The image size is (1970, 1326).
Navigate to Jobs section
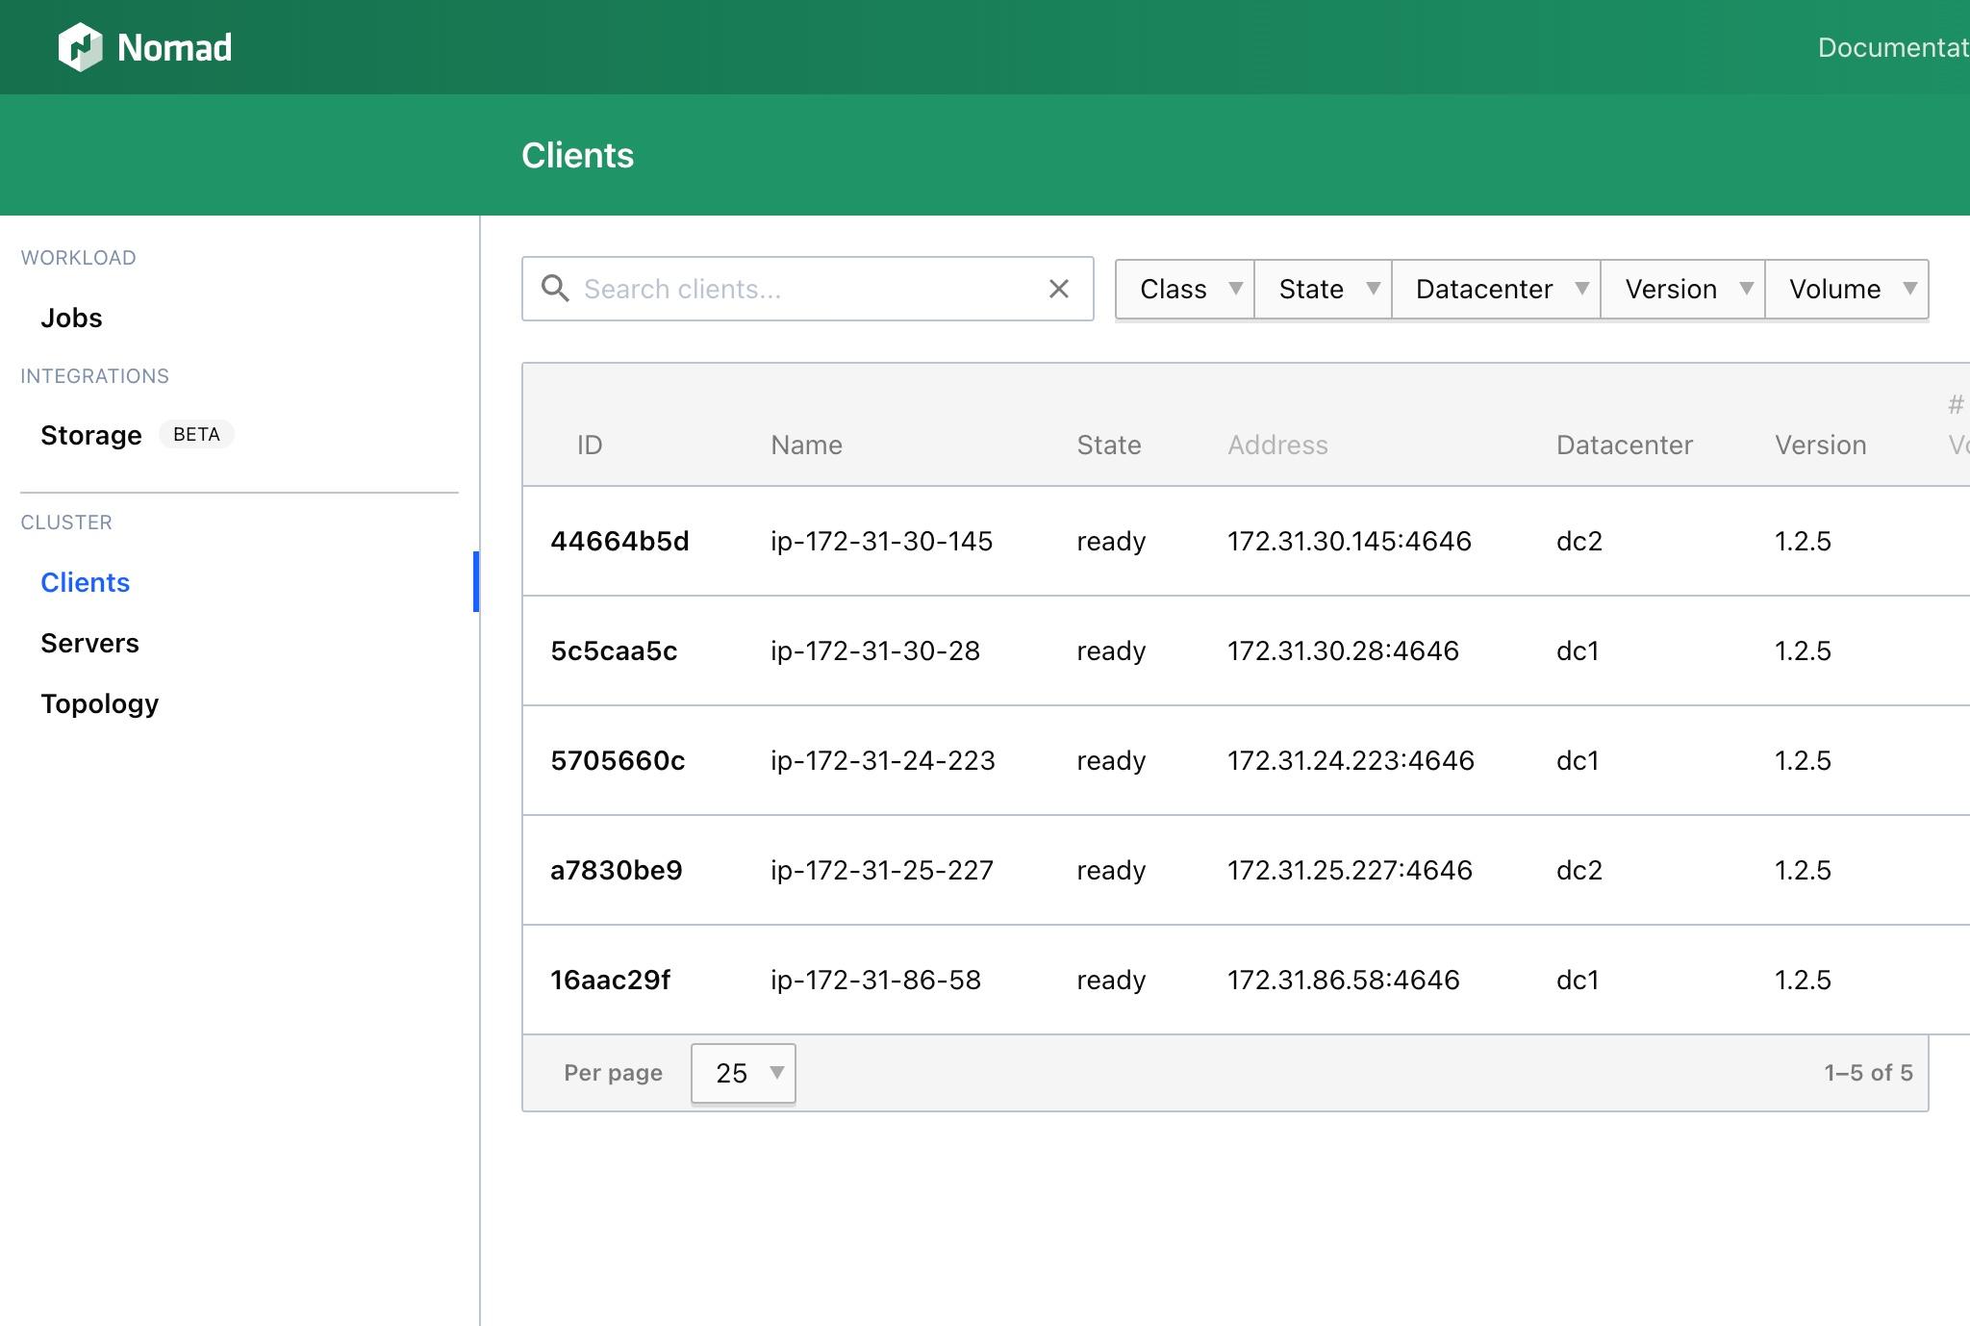[x=71, y=317]
